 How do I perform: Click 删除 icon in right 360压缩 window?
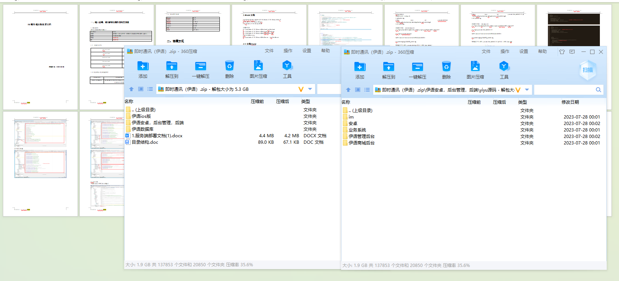point(446,67)
